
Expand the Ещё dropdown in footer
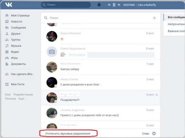tap(23, 99)
